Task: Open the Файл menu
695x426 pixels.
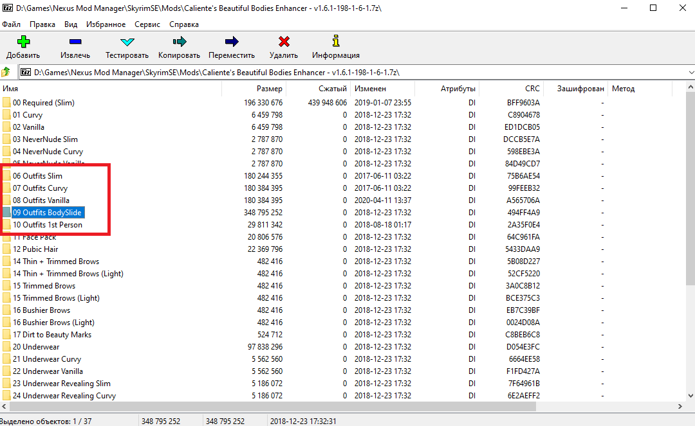Action: pyautogui.click(x=11, y=24)
